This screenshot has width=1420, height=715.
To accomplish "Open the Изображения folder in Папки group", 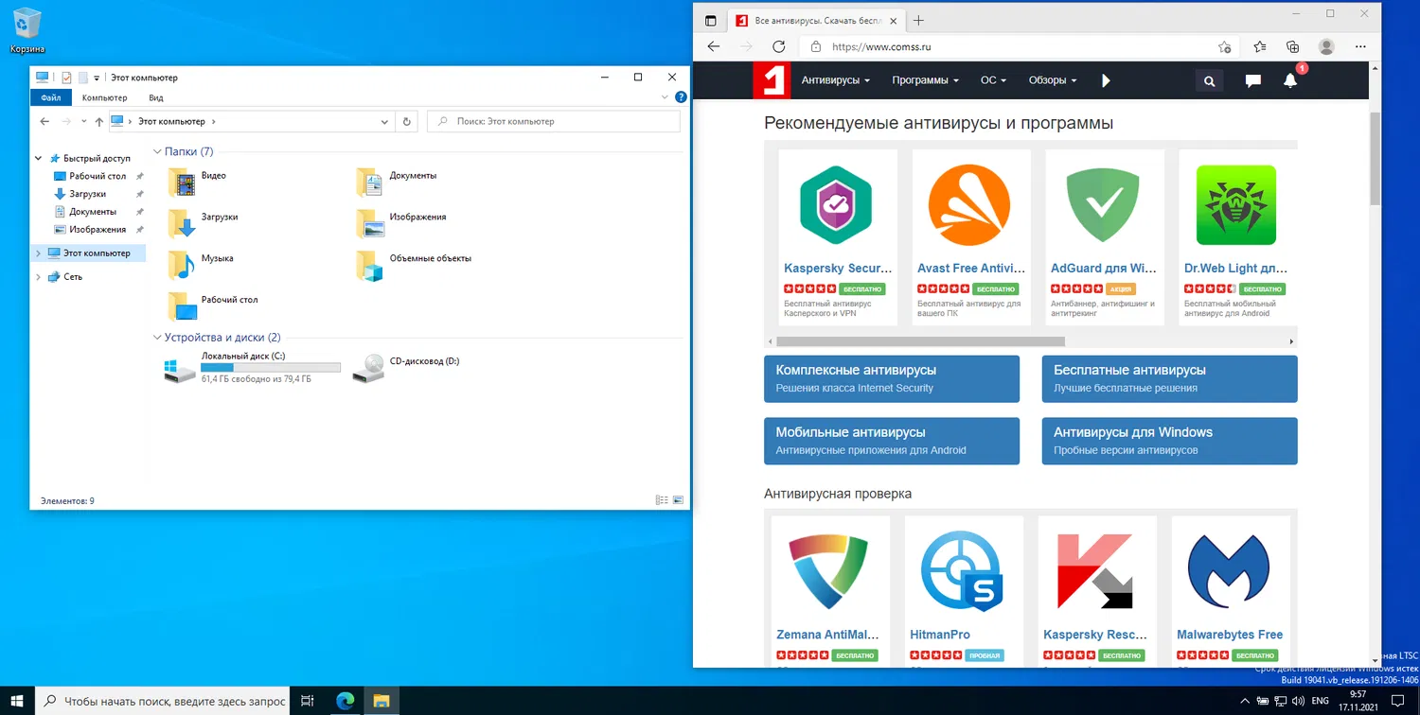I will pos(371,223).
